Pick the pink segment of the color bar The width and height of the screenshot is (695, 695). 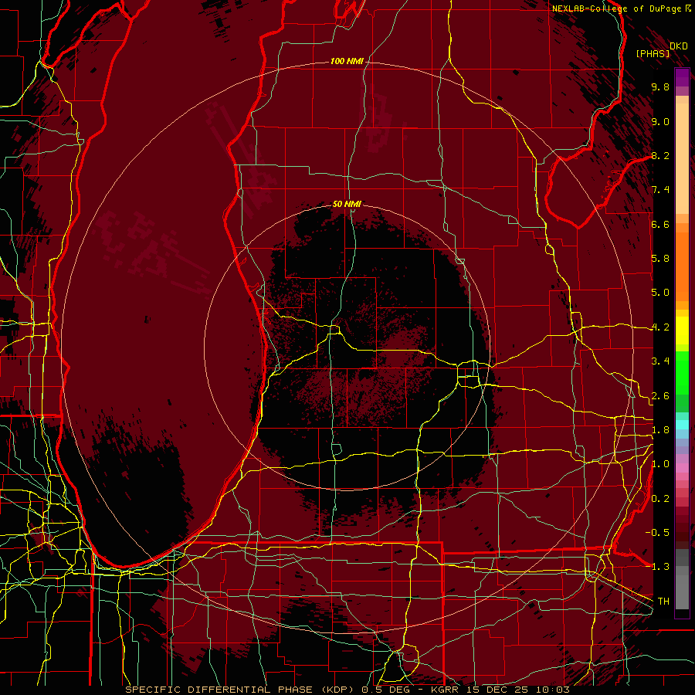(x=682, y=468)
